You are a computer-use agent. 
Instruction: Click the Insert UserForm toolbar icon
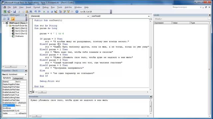pyautogui.click(x=9, y=12)
